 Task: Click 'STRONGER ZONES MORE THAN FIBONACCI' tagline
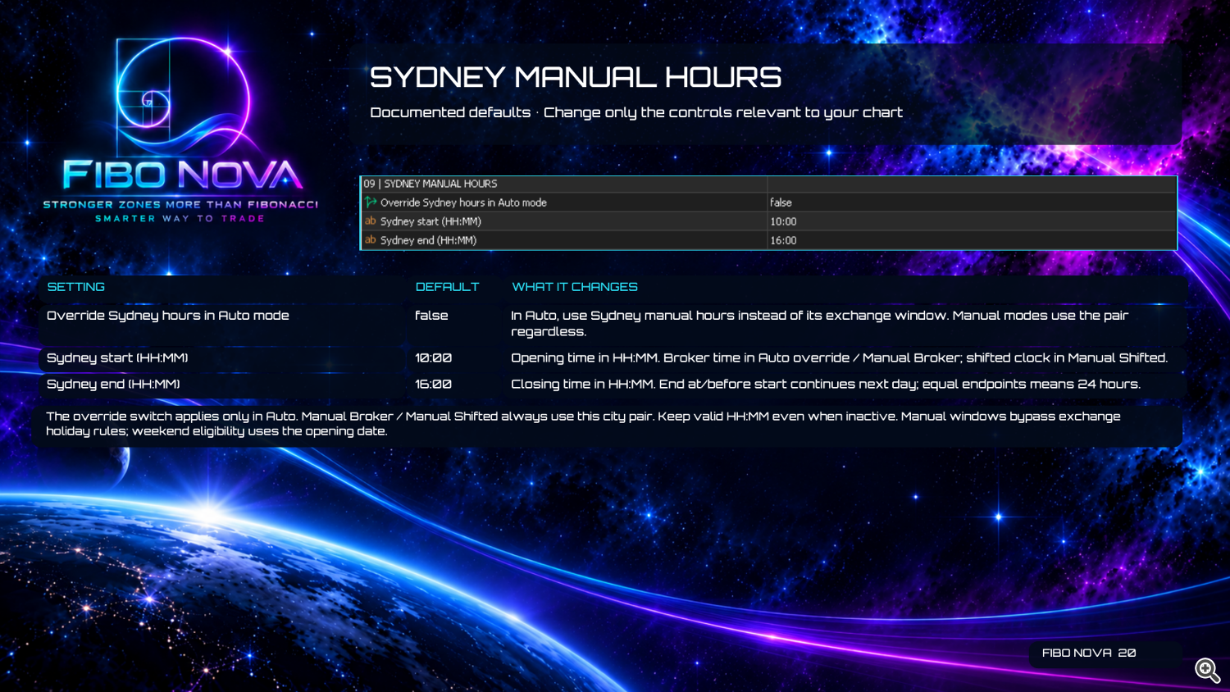[180, 205]
